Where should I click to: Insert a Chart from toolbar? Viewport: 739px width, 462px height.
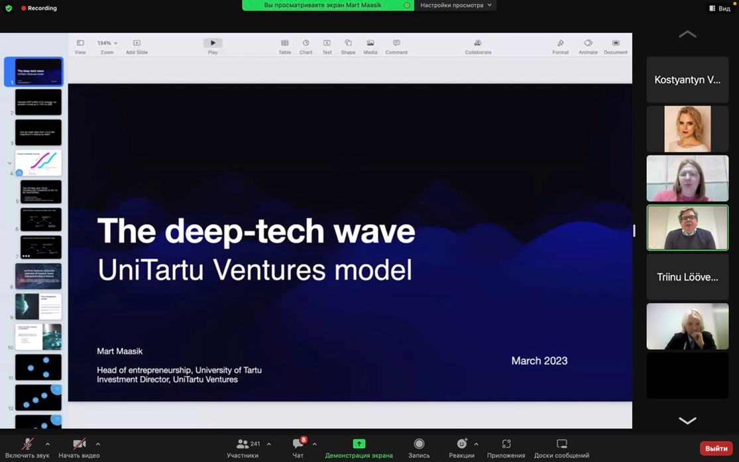click(306, 43)
